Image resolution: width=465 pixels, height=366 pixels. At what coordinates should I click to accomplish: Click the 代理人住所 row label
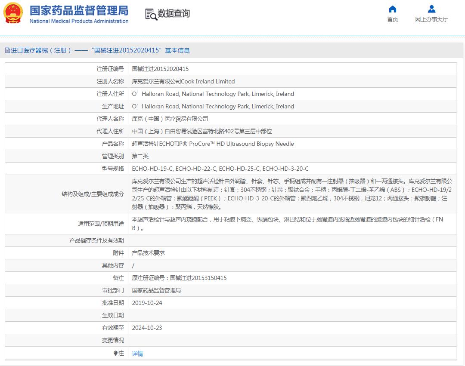coord(110,131)
